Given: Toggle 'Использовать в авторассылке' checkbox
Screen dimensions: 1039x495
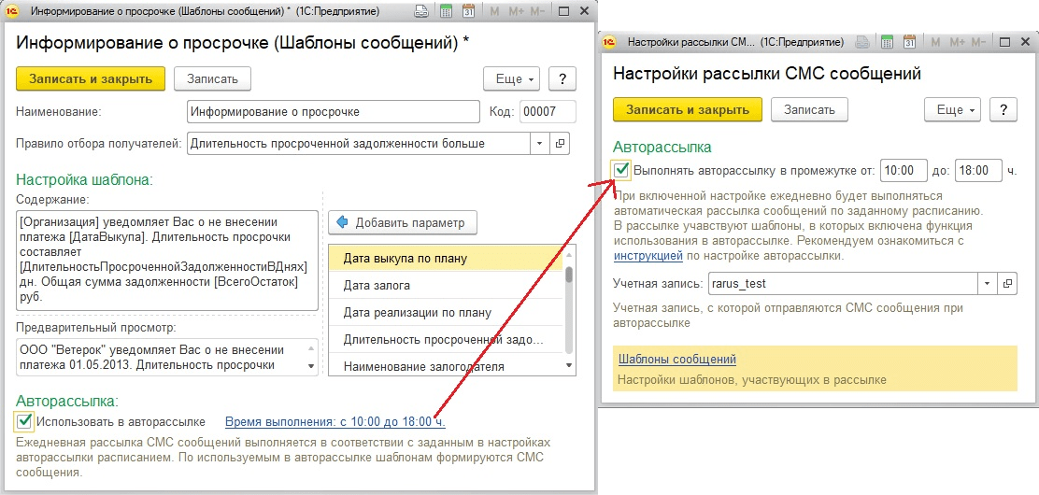Looking at the screenshot, I should click(x=24, y=421).
